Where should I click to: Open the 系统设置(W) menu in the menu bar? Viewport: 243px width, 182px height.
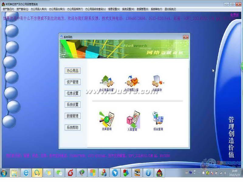point(128,9)
